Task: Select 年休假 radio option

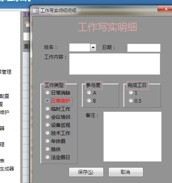Action: pyautogui.click(x=47, y=141)
